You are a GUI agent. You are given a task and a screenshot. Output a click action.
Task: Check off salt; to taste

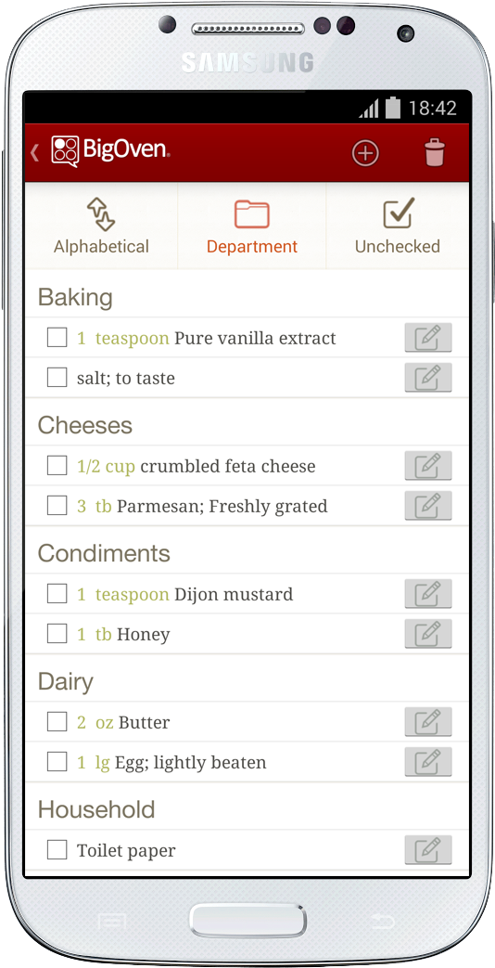click(57, 377)
